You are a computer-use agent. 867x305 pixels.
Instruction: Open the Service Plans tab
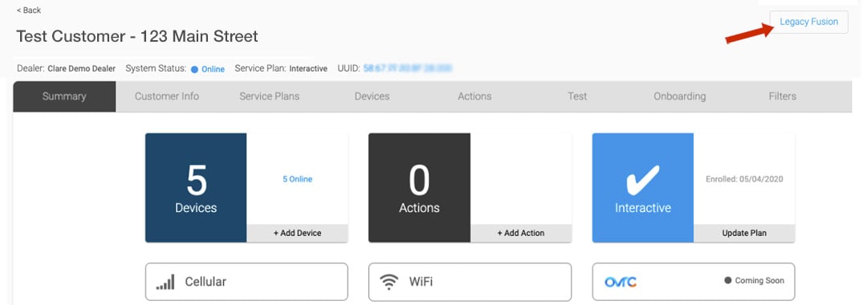pos(269,96)
